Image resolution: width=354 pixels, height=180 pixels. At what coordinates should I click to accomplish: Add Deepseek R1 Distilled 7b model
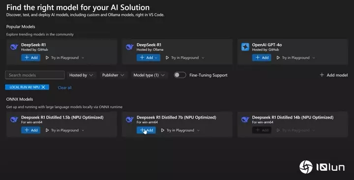[x=147, y=130]
